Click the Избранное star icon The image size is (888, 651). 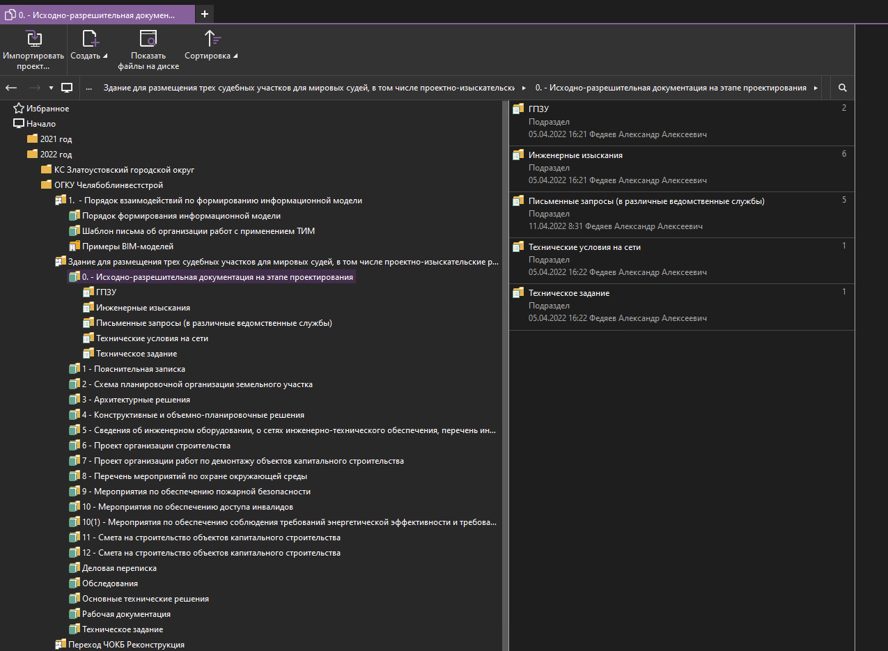(x=19, y=109)
